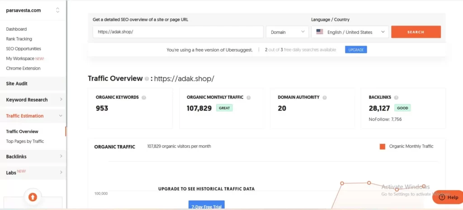Open the English / United States language dropdown
463x210 pixels.
350,32
